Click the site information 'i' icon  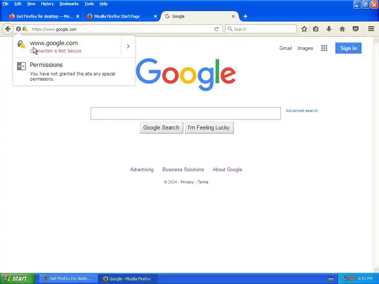tap(19, 29)
